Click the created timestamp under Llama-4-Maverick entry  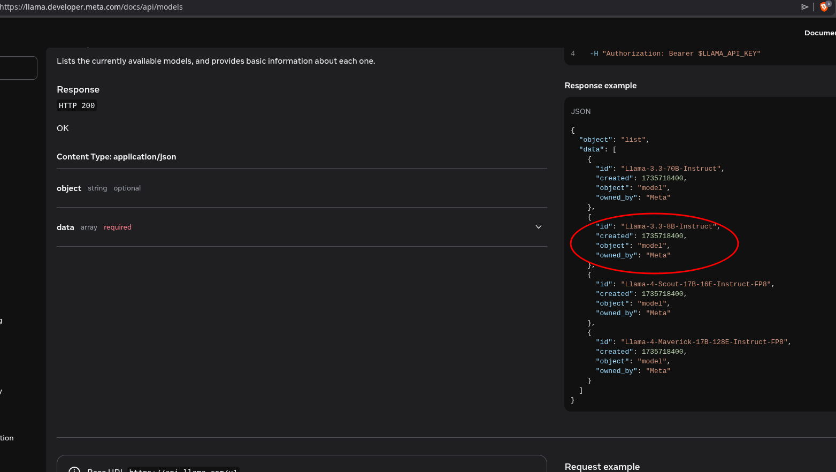click(x=663, y=352)
